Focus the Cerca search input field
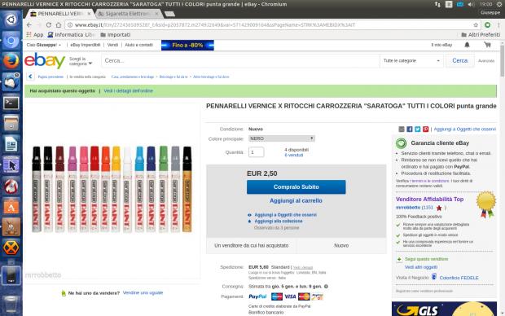Screen dimensions: 505x316 [x=240, y=60]
